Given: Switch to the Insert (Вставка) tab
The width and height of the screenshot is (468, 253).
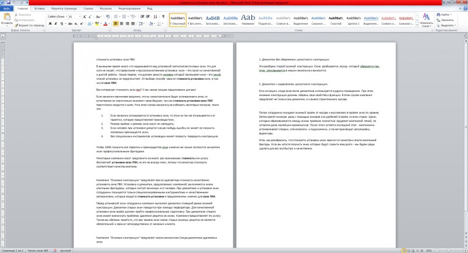Looking at the screenshot, I should tap(39, 9).
